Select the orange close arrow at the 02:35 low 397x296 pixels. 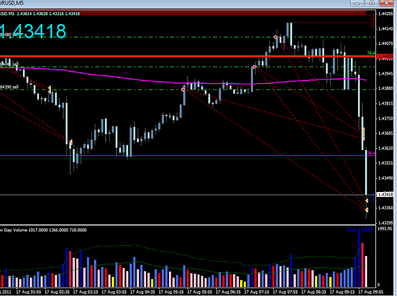(x=71, y=143)
